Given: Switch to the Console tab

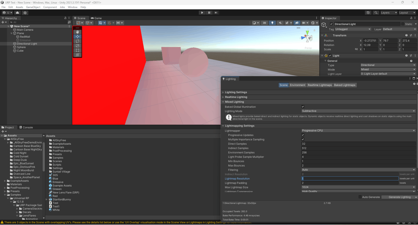Looking at the screenshot, I should (26, 127).
